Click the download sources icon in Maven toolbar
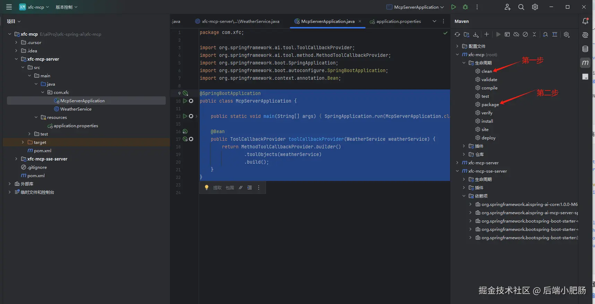The image size is (595, 304). [476, 34]
